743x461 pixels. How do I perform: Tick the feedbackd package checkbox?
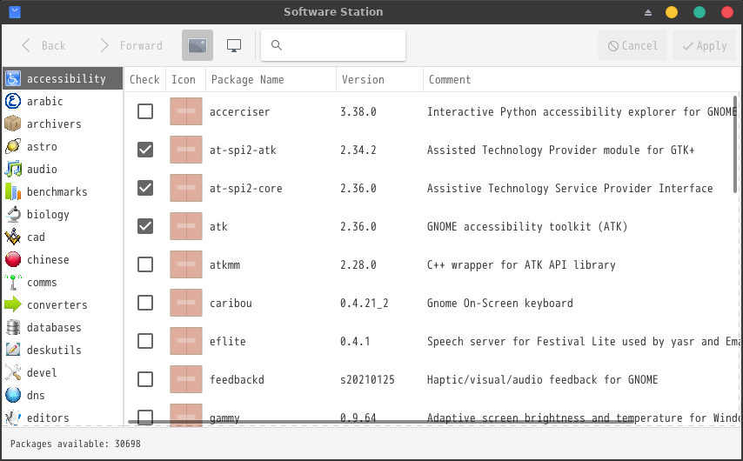tap(145, 379)
